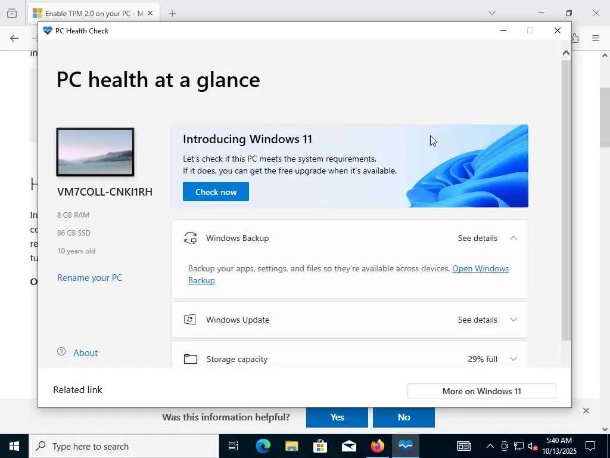Open the About link
This screenshot has width=610, height=458.
tap(85, 353)
